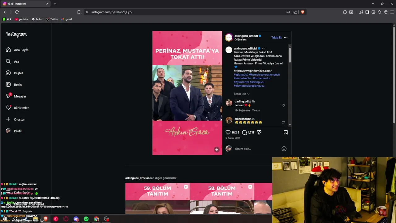Open Brave Shields lion icon
This screenshot has height=223, width=396.
[x=303, y=12]
